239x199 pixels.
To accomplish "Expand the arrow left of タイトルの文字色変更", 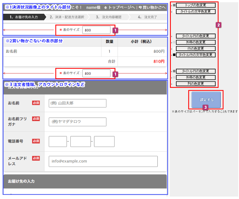I will point(172,12).
